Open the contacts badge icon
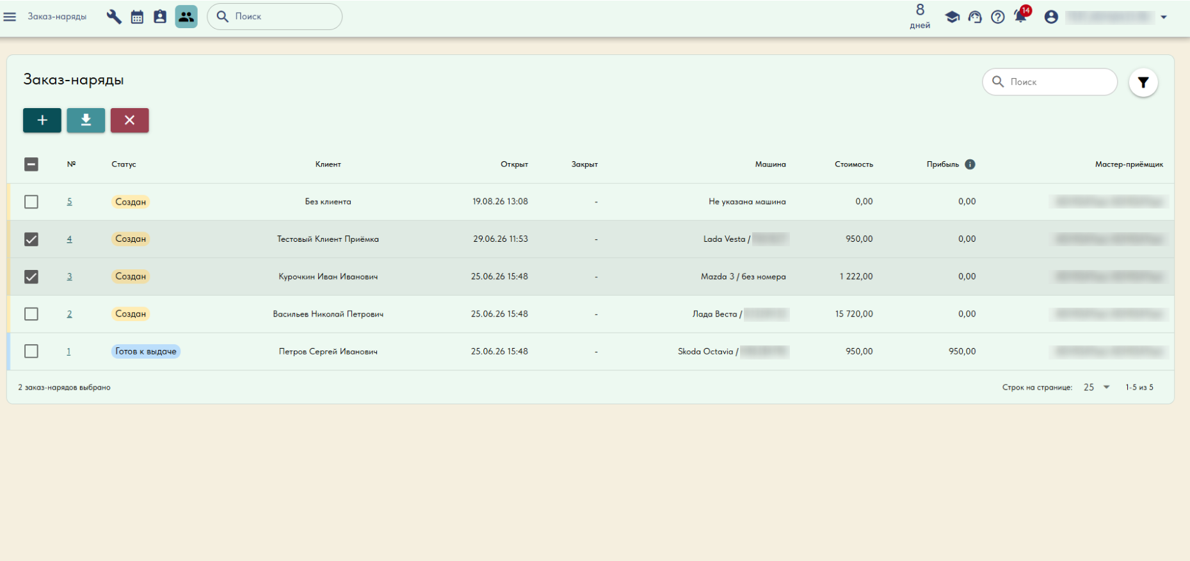This screenshot has height=561, width=1190. point(160,17)
